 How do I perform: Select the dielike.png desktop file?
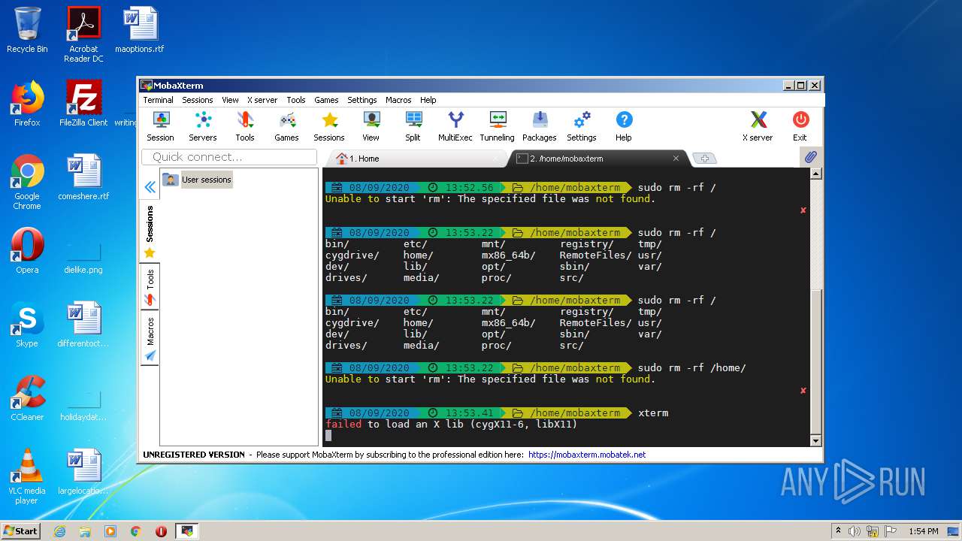[83, 255]
